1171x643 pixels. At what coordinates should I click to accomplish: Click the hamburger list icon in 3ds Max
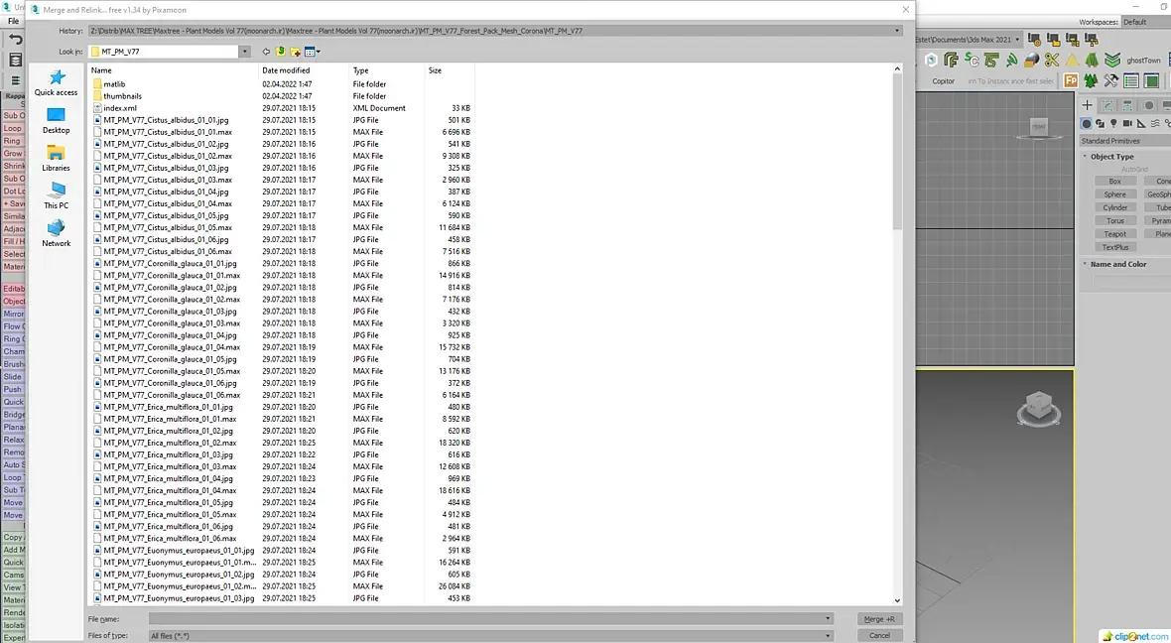(x=16, y=80)
